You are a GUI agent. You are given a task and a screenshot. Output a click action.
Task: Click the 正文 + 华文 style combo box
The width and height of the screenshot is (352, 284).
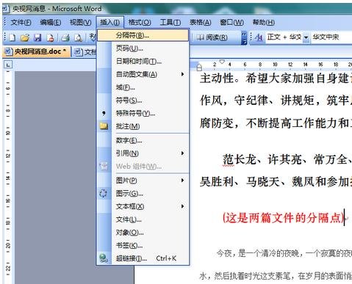(x=287, y=37)
